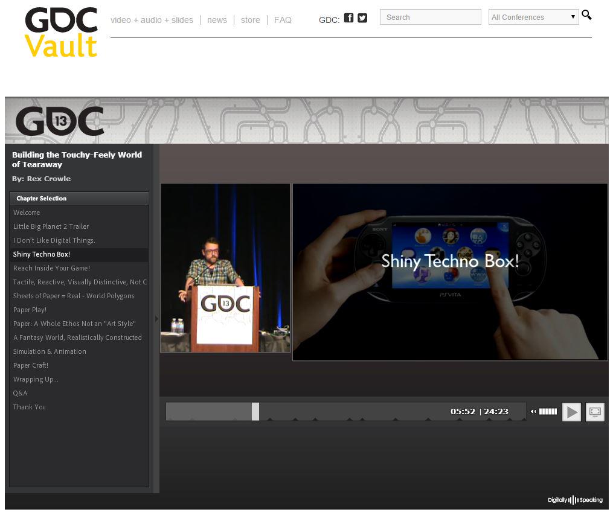Select Tactile, Reactive, Visually Distinctive chapter
The image size is (613, 515).
(x=79, y=282)
